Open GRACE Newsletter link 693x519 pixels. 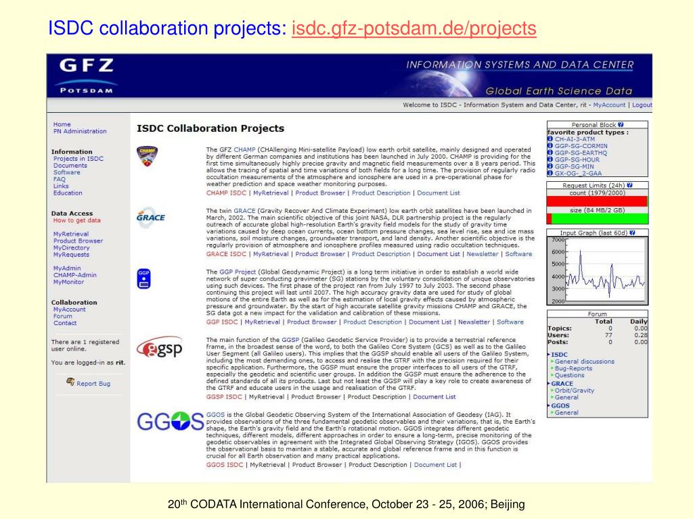pyautogui.click(x=482, y=254)
